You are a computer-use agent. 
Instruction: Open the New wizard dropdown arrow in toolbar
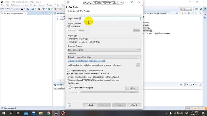tap(5, 9)
